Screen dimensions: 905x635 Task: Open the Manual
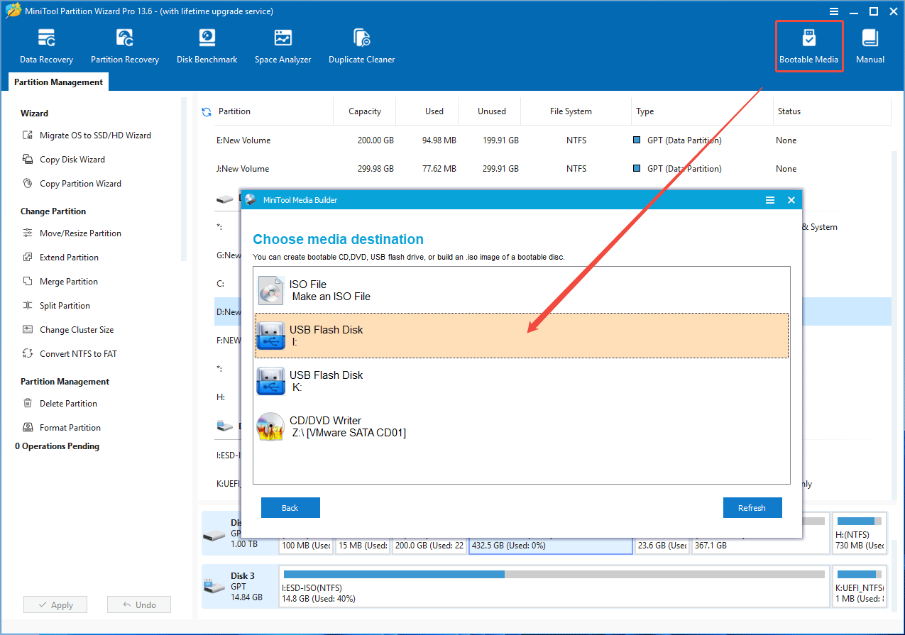(x=870, y=44)
